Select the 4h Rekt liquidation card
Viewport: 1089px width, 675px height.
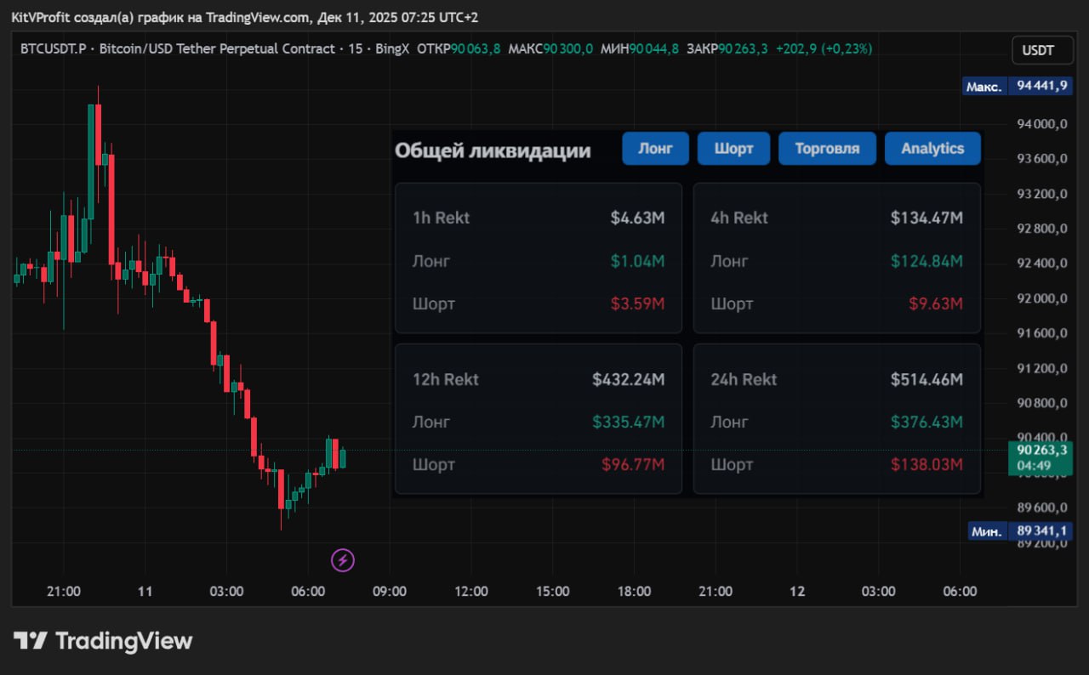click(x=836, y=258)
